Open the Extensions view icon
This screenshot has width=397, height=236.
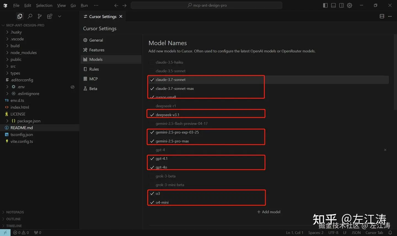(50, 17)
